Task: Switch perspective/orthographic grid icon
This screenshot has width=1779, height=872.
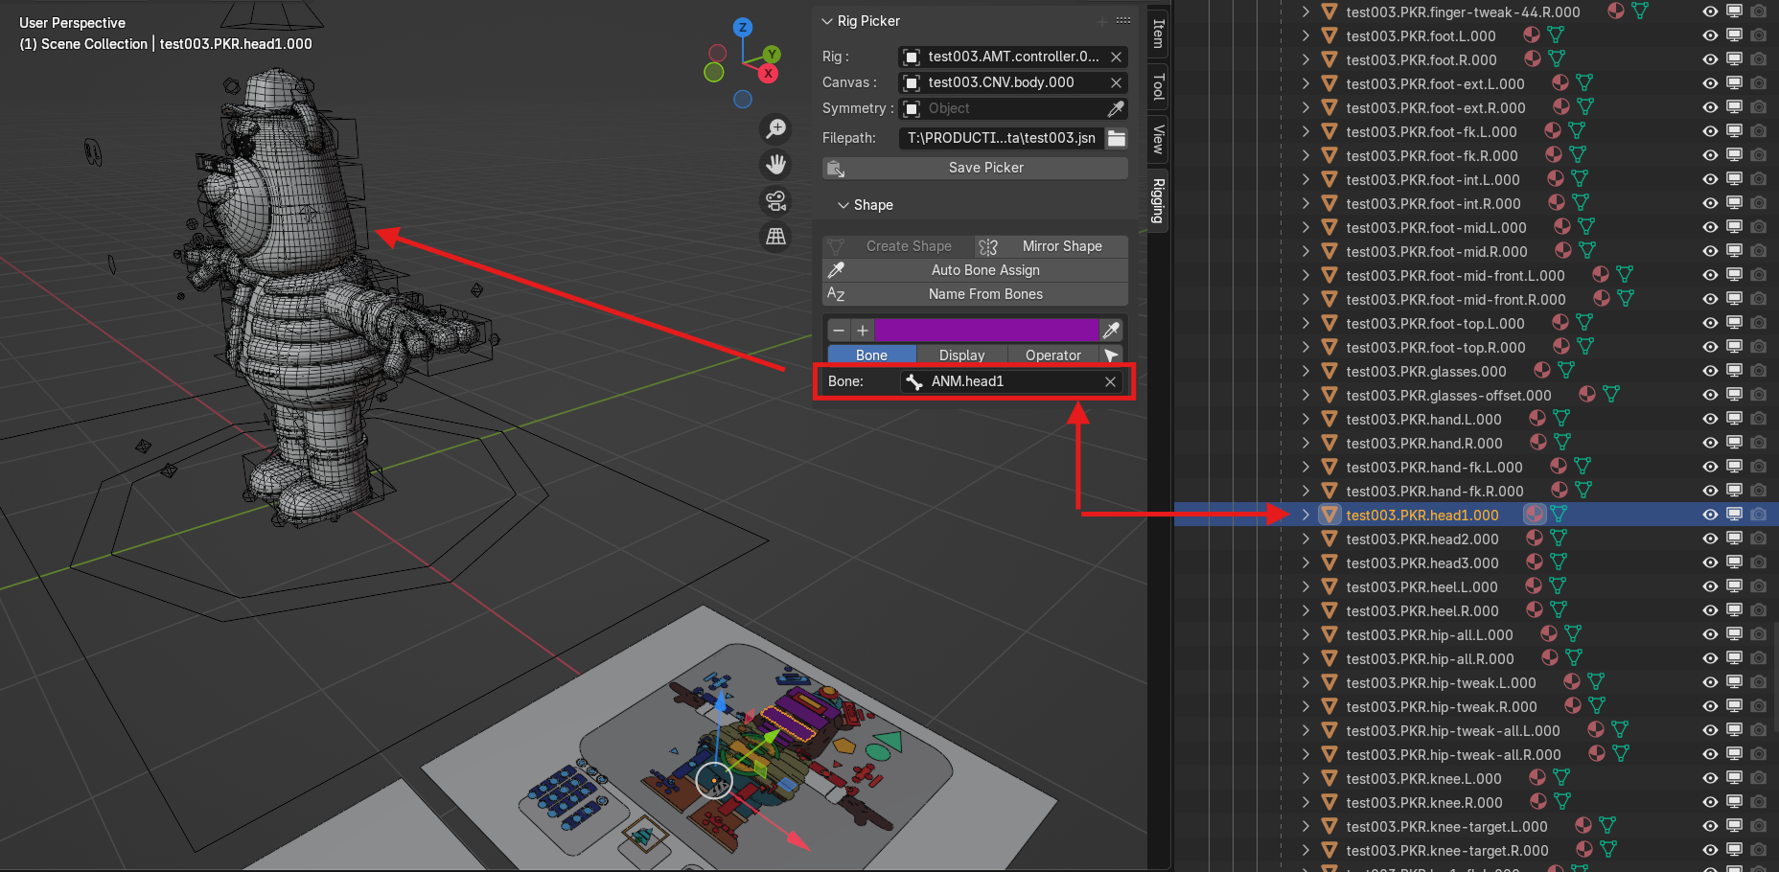Action: click(775, 236)
